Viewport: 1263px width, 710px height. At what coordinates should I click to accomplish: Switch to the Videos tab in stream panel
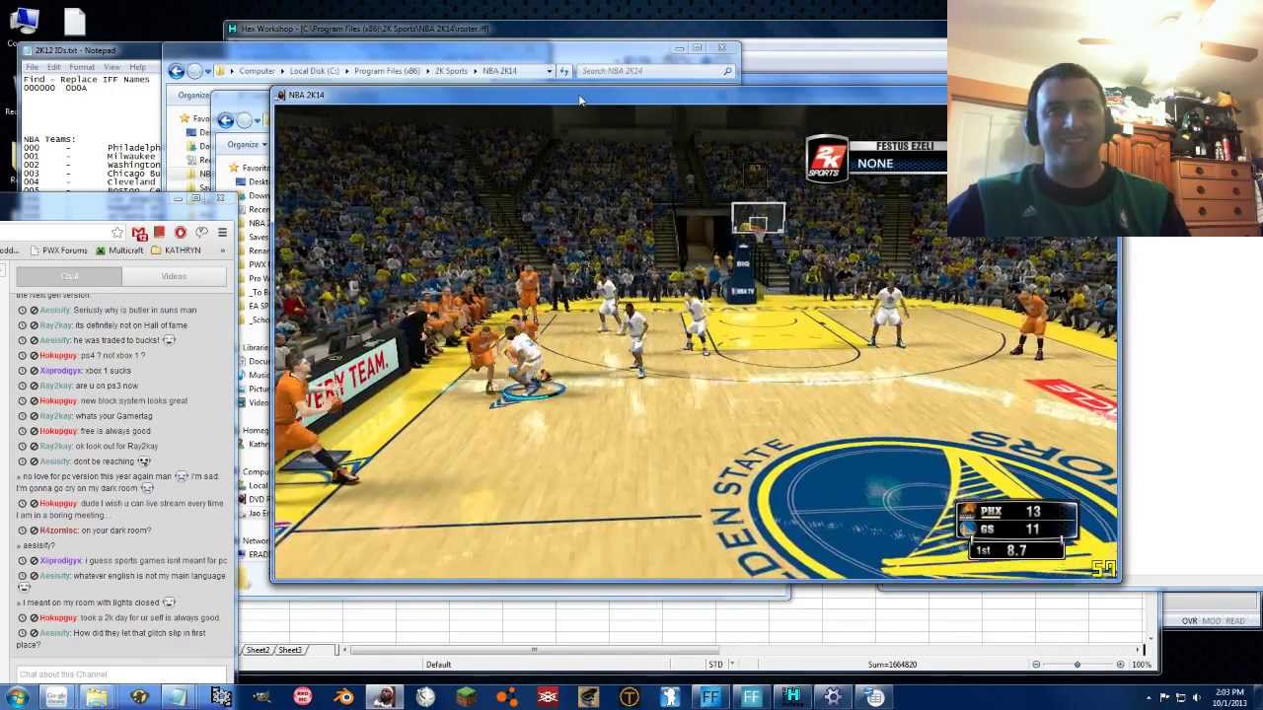pyautogui.click(x=174, y=276)
